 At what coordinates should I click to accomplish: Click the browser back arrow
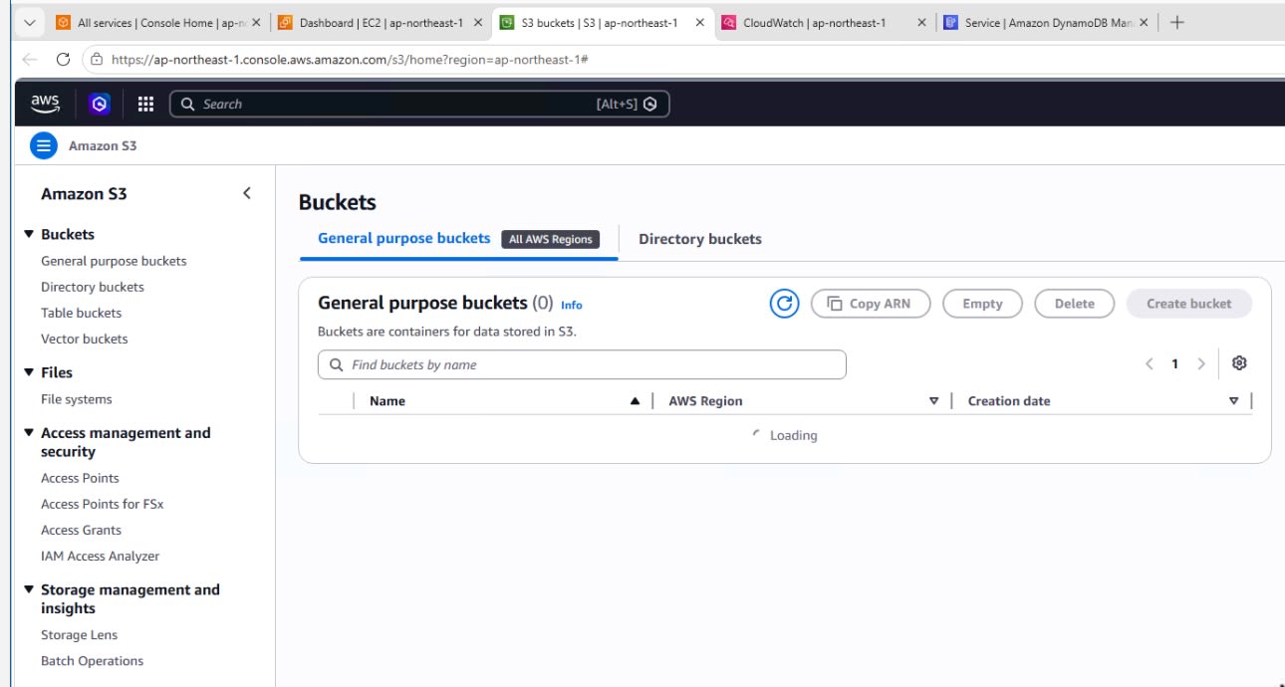click(x=30, y=59)
